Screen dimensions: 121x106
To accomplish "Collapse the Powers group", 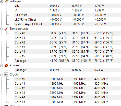I will (x=2, y=66).
